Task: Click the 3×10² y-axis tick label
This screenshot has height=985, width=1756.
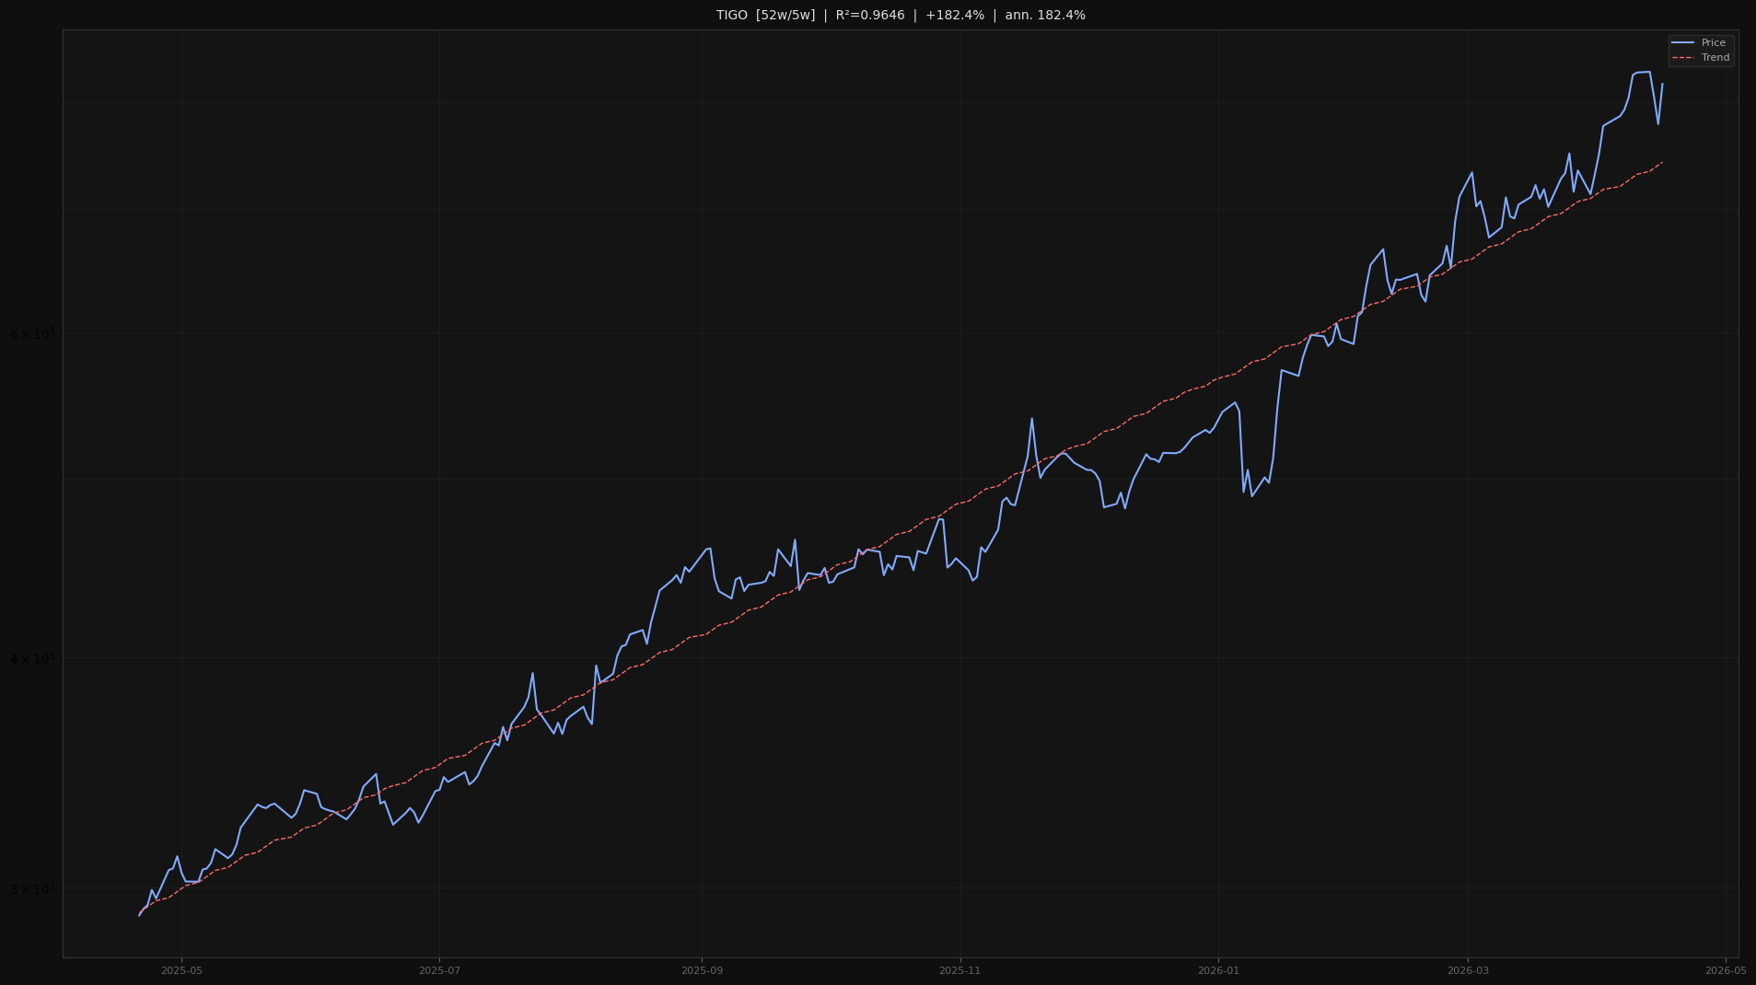Action: pyautogui.click(x=32, y=889)
